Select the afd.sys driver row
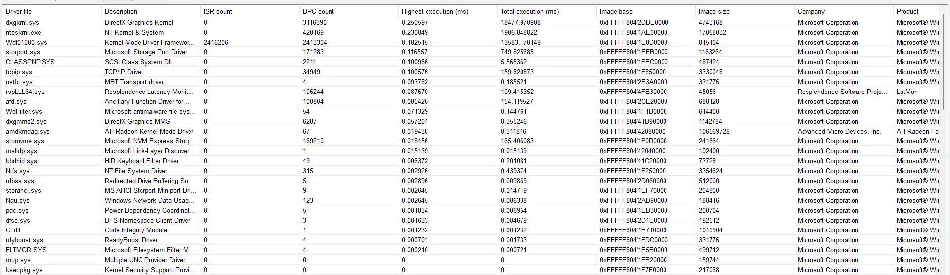950x275 pixels. [471, 101]
